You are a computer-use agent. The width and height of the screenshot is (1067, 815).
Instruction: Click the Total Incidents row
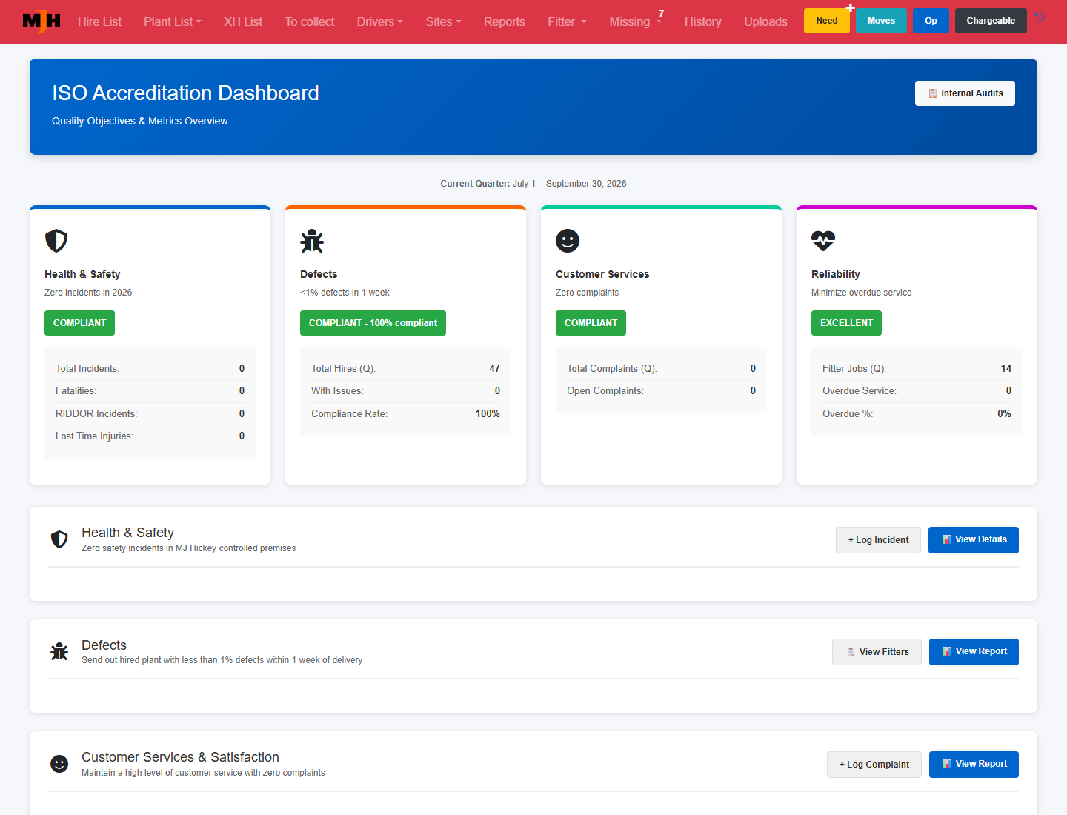click(x=150, y=369)
